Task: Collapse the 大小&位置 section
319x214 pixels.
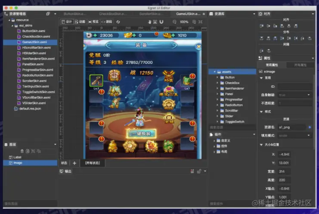Action: pyautogui.click(x=261, y=145)
